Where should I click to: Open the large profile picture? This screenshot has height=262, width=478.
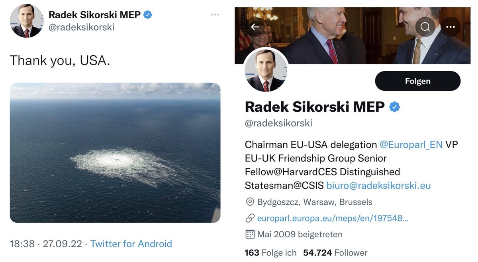tap(266, 70)
